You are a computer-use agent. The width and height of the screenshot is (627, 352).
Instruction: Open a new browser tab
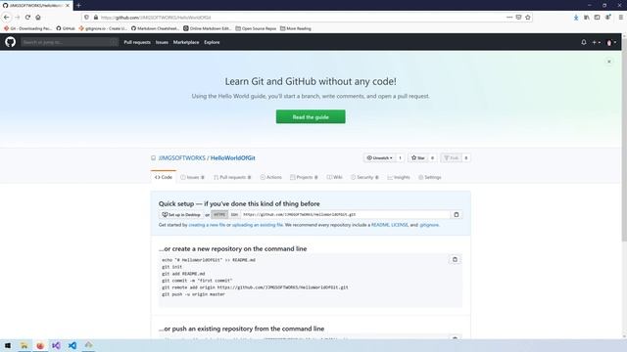pos(78,5)
